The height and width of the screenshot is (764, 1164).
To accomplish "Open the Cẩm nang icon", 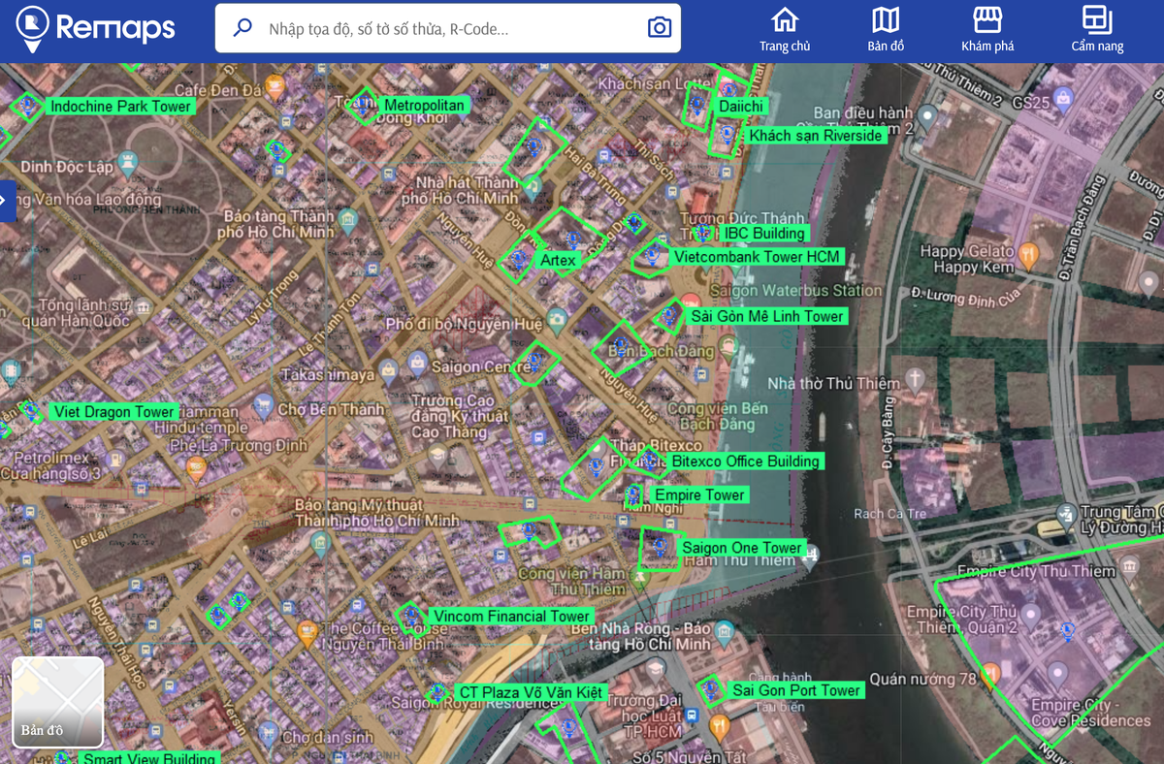I will [1097, 19].
